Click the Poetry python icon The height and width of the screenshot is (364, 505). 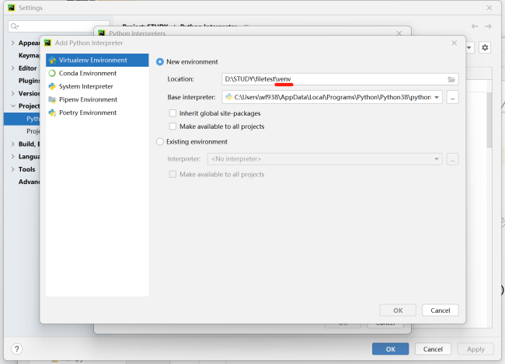pyautogui.click(x=52, y=113)
